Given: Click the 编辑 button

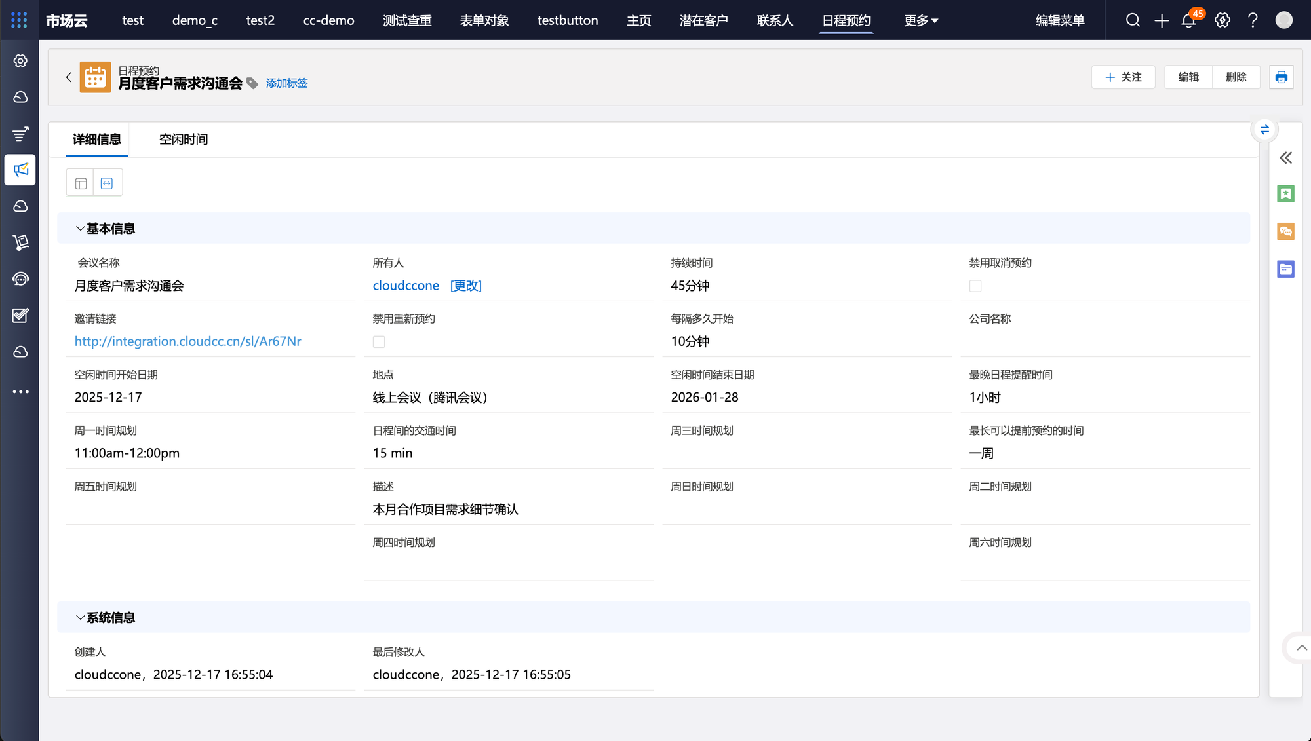Looking at the screenshot, I should click(1188, 77).
